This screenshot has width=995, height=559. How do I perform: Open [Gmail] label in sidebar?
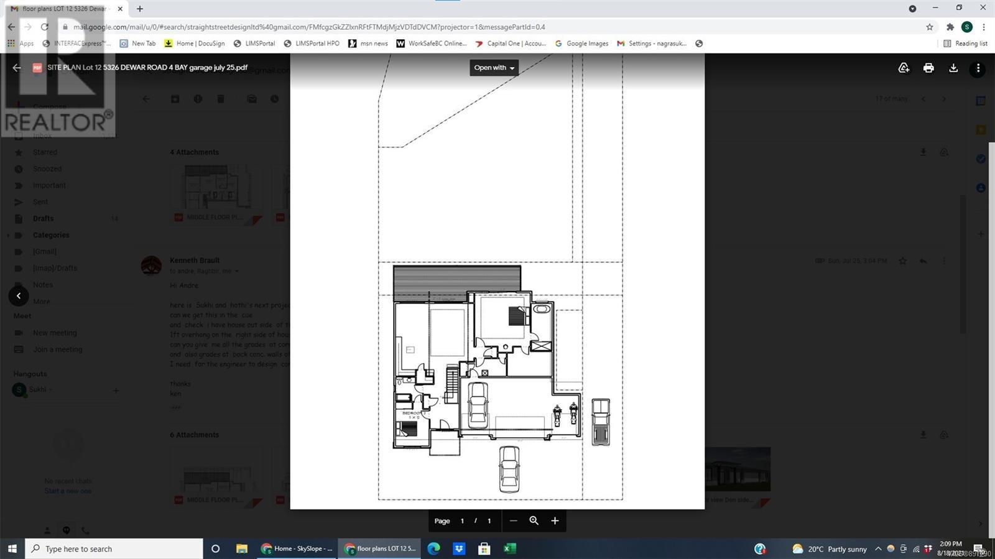[45, 252]
